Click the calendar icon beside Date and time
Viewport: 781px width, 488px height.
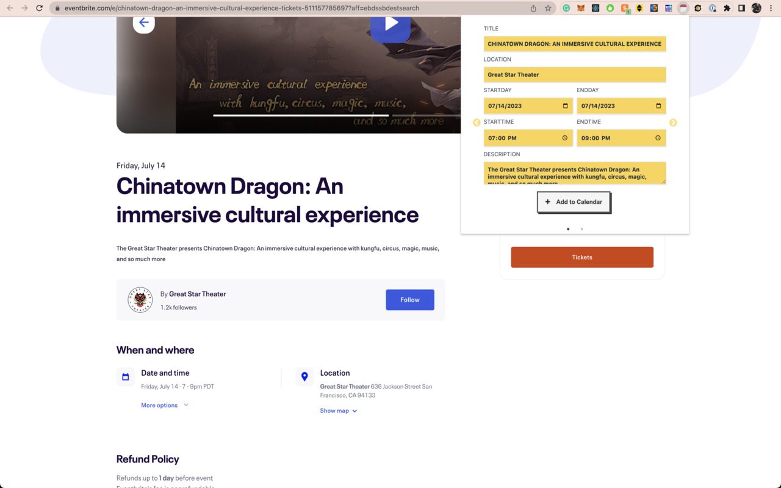[126, 377]
